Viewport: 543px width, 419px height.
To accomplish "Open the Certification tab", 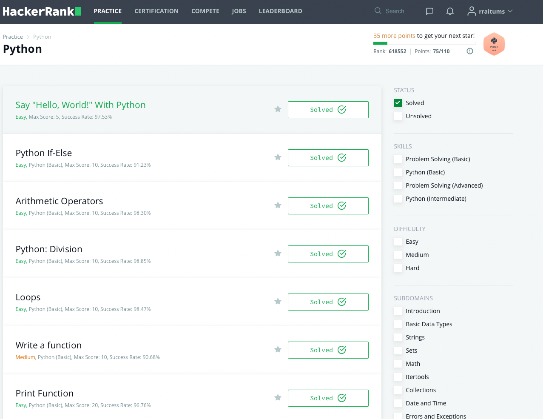I will point(156,11).
